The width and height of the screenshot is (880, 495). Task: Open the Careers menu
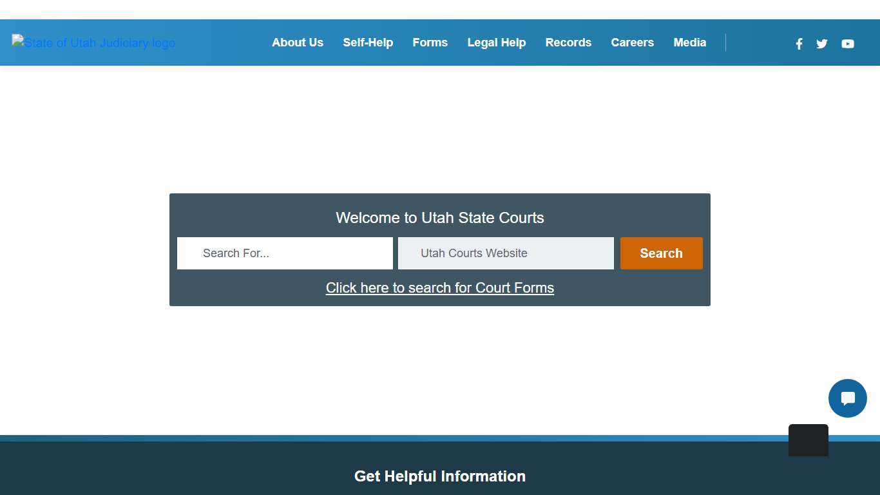click(632, 43)
